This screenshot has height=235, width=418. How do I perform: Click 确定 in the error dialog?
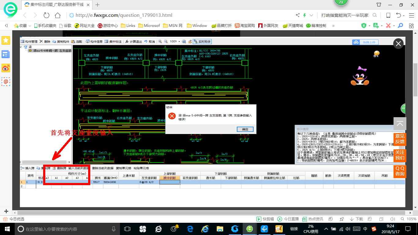pos(245,129)
